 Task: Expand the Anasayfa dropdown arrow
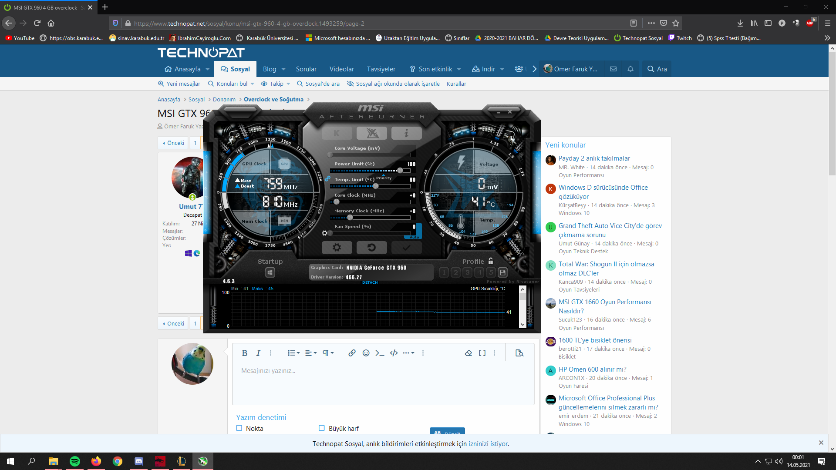[208, 69]
